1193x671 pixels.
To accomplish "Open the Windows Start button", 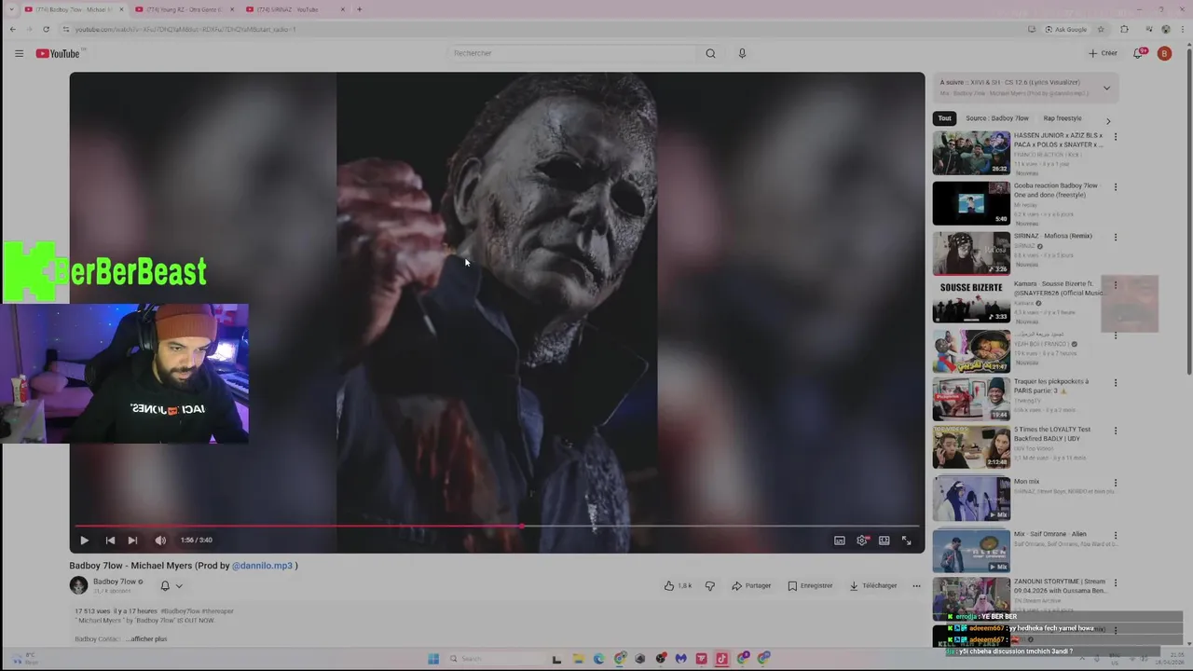I will pyautogui.click(x=433, y=659).
